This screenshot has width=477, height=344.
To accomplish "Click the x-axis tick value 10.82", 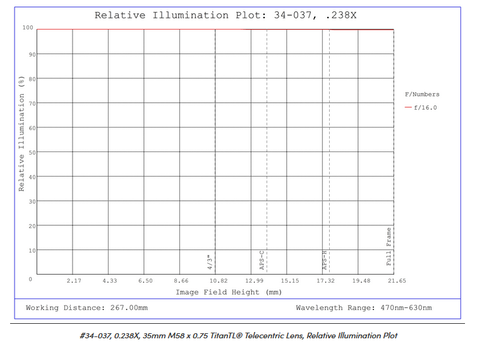I will coord(219,281).
